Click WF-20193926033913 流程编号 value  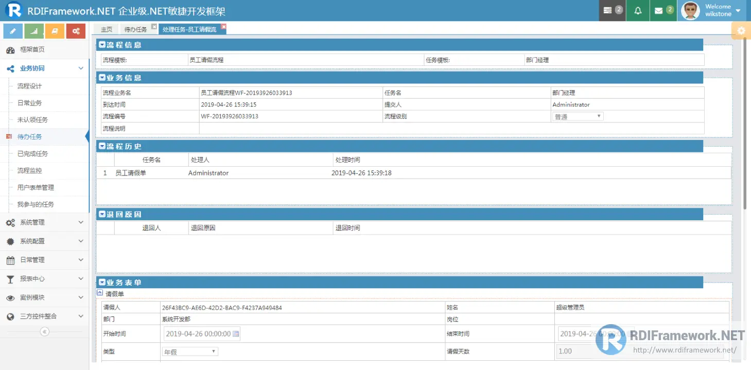[x=230, y=116]
